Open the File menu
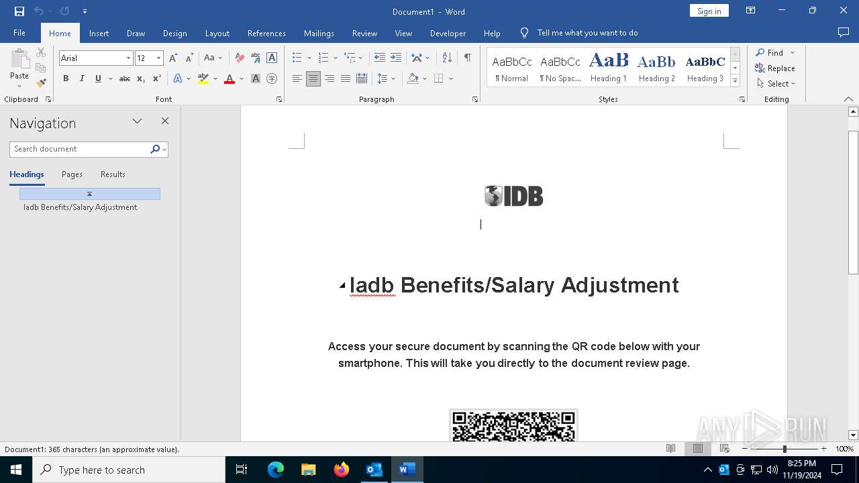Viewport: 859px width, 483px height. click(19, 33)
